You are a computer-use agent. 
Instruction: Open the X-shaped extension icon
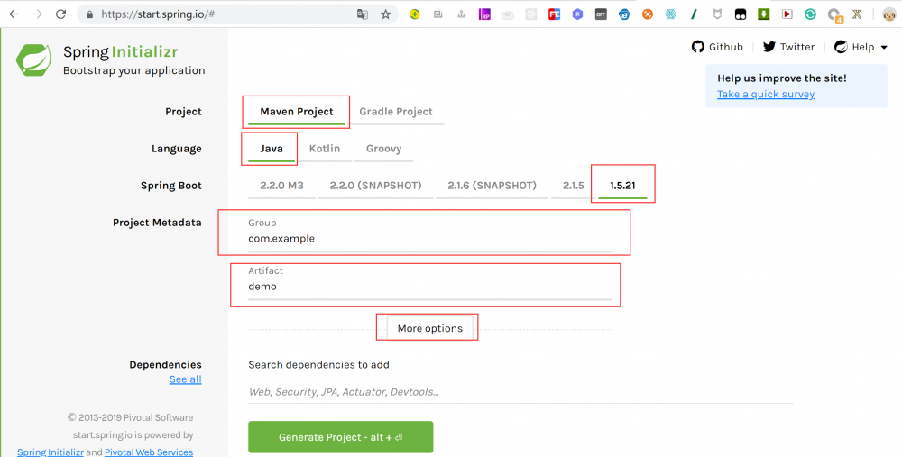[x=857, y=14]
